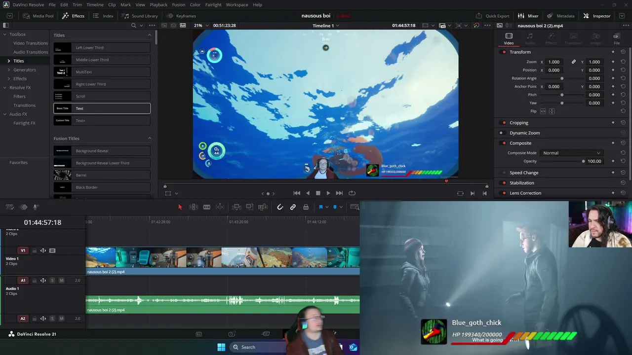Click the voiceover microphone icon above timeline
The image size is (632, 355).
click(36, 207)
